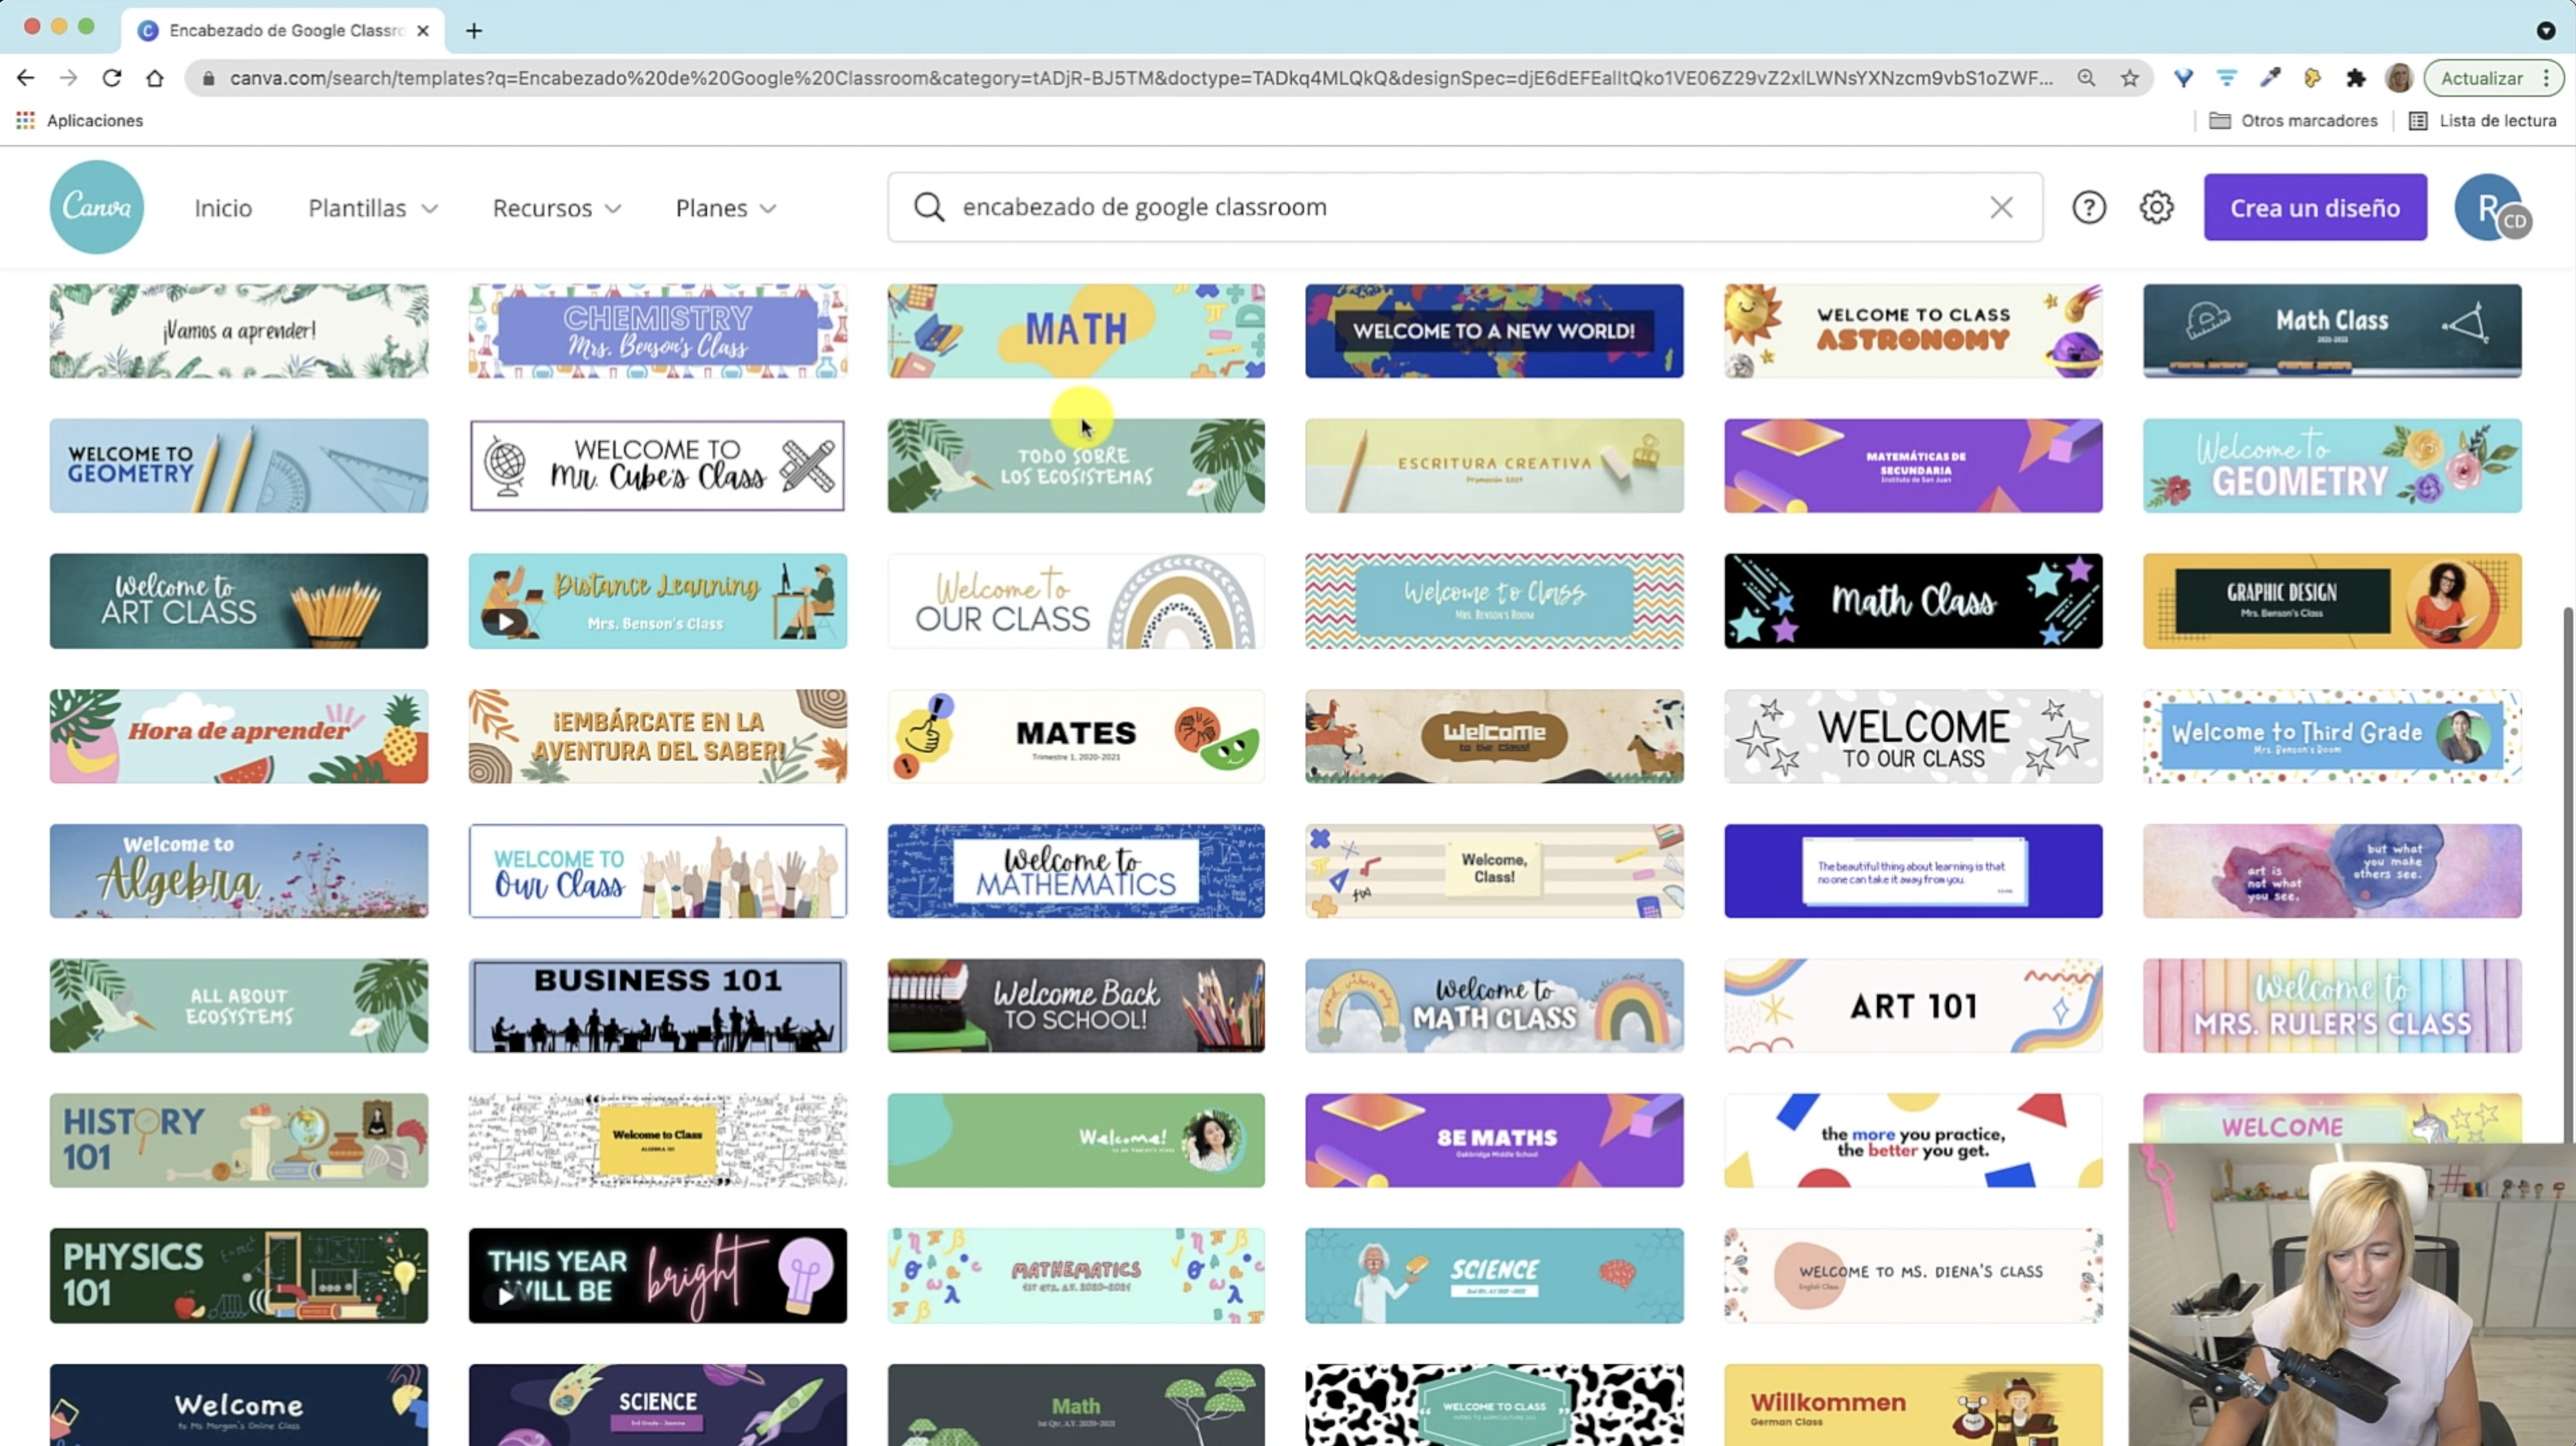Open the help question mark icon
Viewport: 2576px width, 1446px height.
pyautogui.click(x=2088, y=207)
